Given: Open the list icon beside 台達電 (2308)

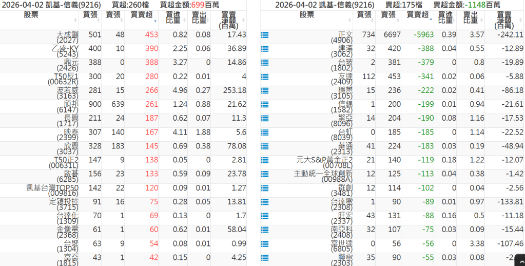Looking at the screenshot, I should click(265, 202).
